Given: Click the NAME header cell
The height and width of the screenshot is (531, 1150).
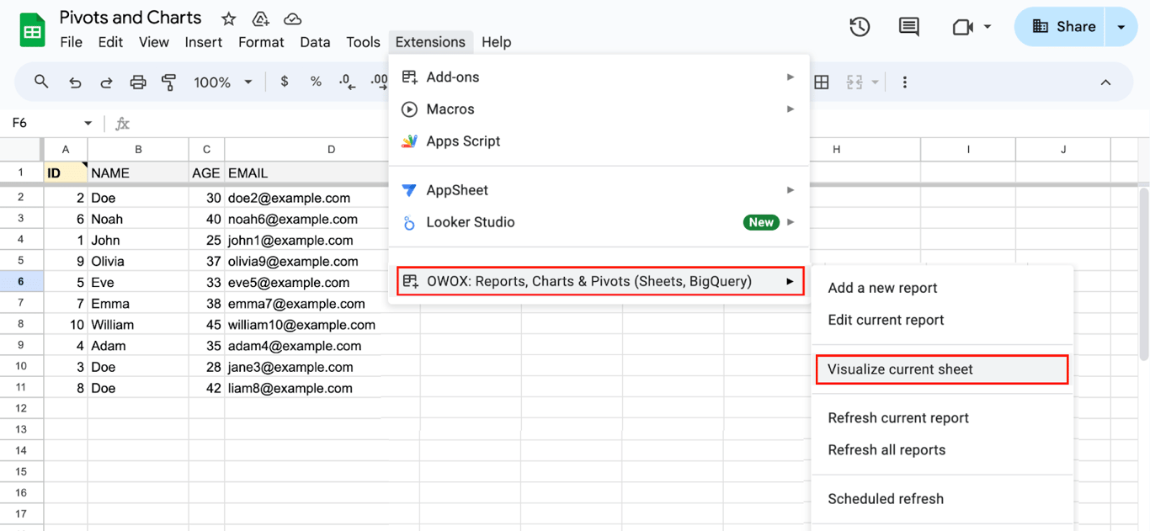Looking at the screenshot, I should [x=138, y=173].
